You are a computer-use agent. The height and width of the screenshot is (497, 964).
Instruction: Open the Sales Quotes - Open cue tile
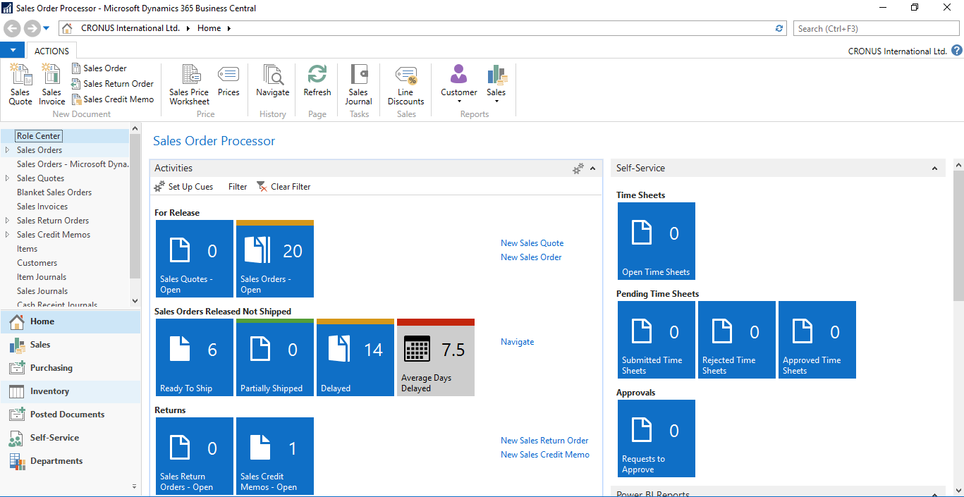tap(194, 259)
